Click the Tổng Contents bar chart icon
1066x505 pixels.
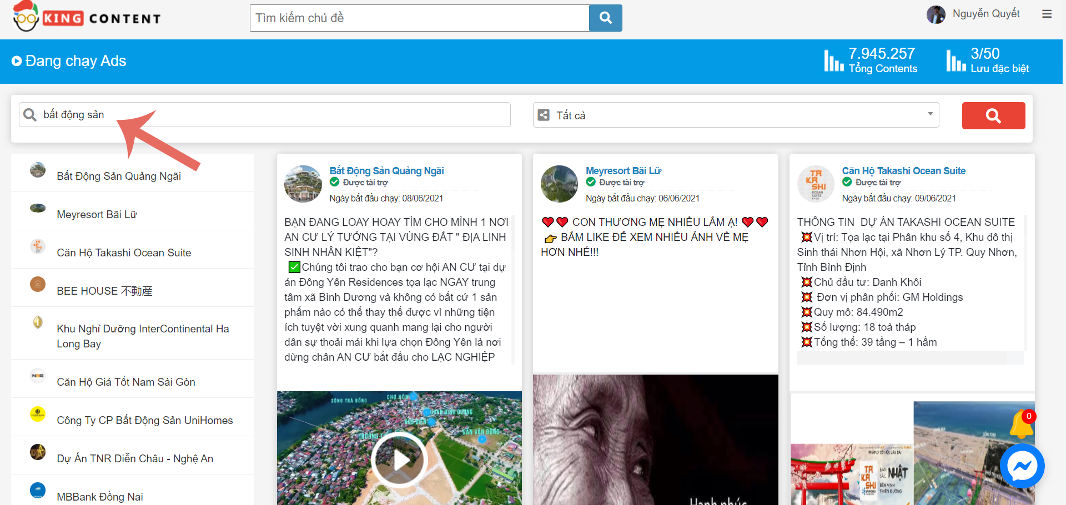click(834, 60)
